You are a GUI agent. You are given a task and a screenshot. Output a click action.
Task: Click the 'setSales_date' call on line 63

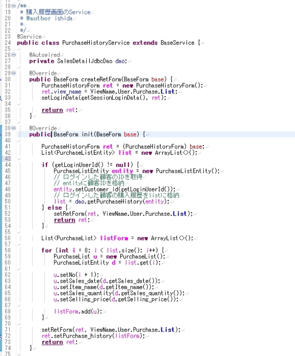[80, 281]
